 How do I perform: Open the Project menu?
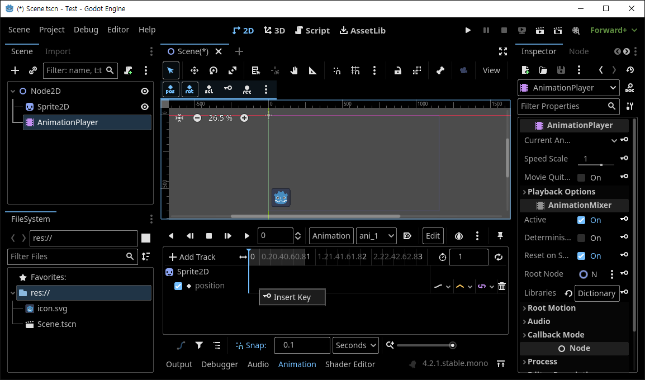coord(52,30)
